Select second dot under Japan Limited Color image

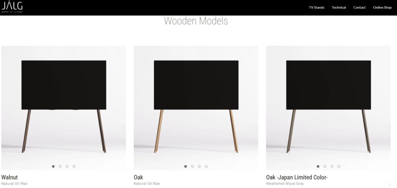point(325,167)
